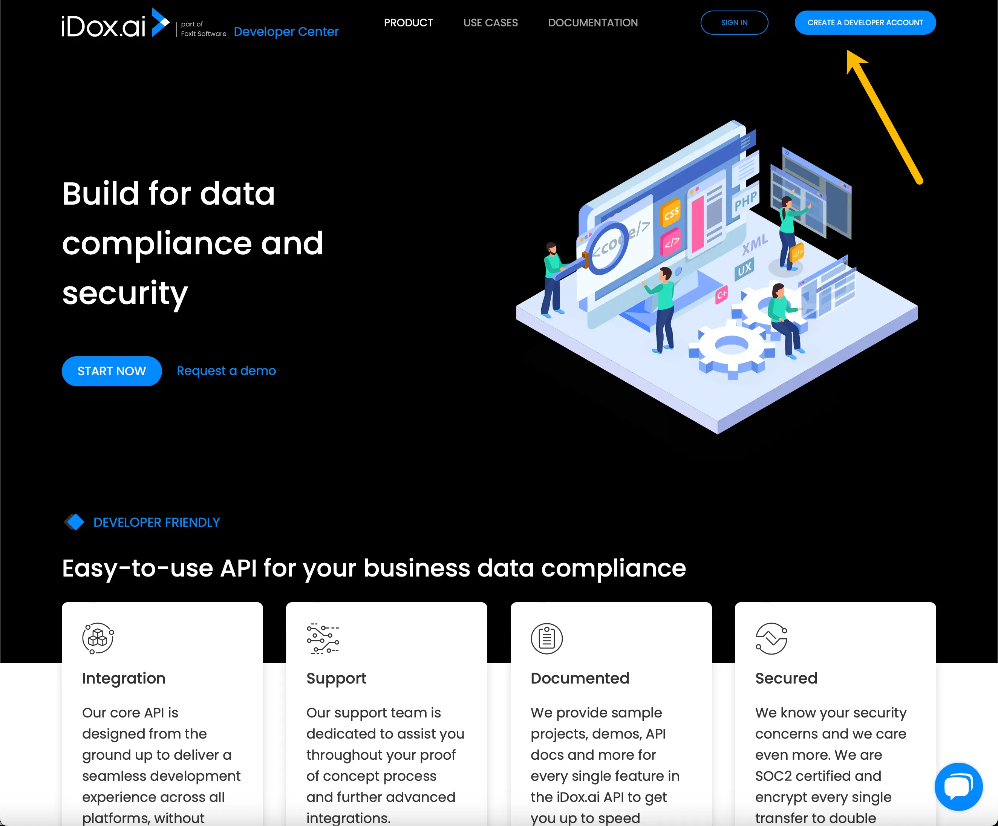Click the Documented feature icon
Viewport: 998px width, 826px height.
coord(546,638)
